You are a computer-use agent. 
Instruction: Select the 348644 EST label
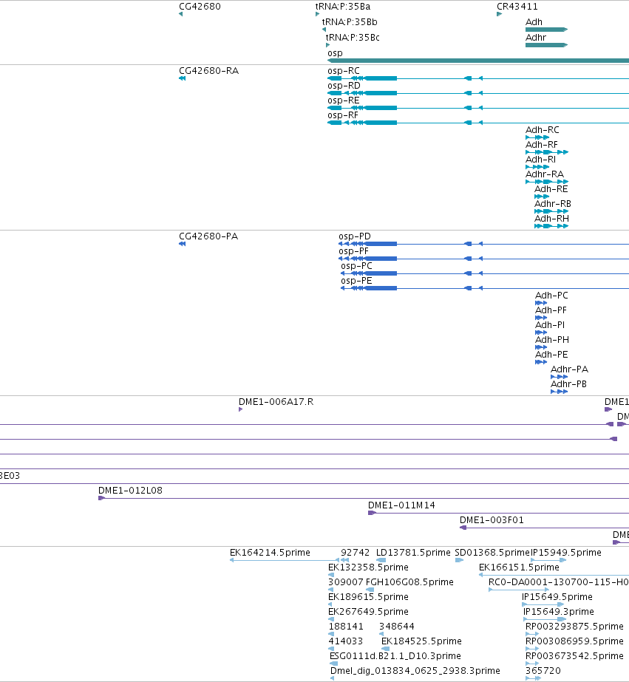pos(397,627)
